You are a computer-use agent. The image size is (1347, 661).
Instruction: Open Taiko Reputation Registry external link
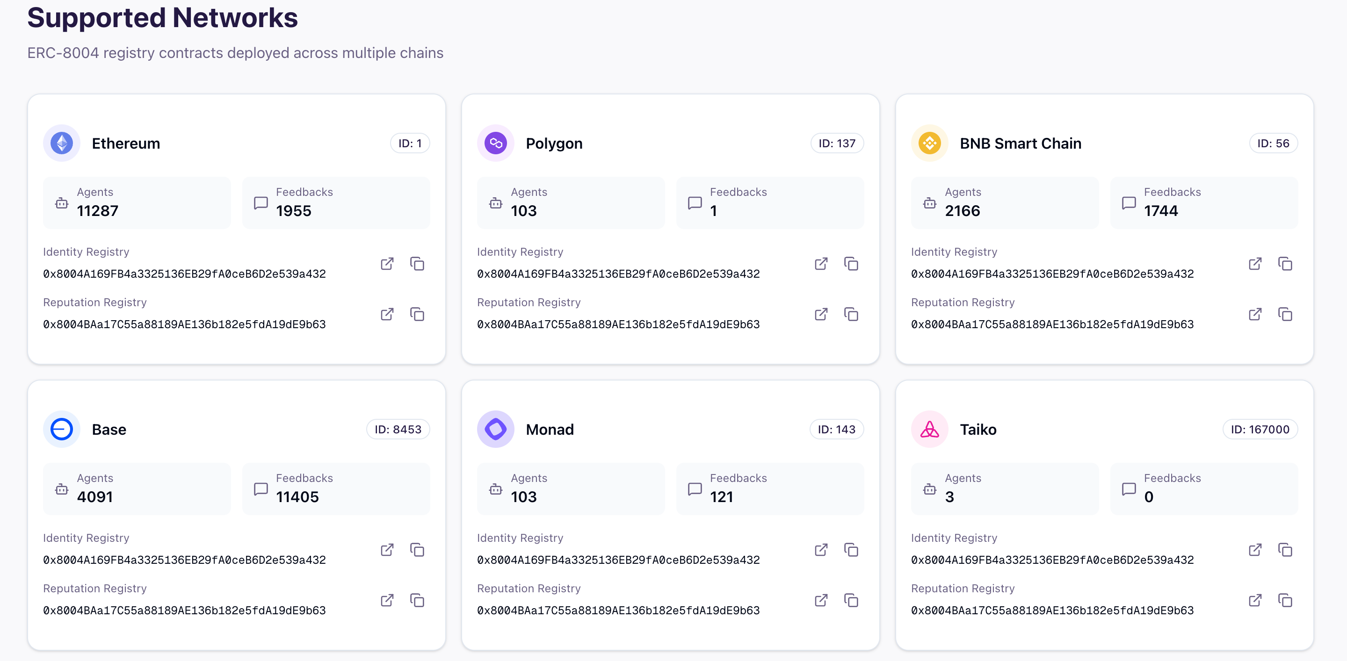(x=1255, y=600)
